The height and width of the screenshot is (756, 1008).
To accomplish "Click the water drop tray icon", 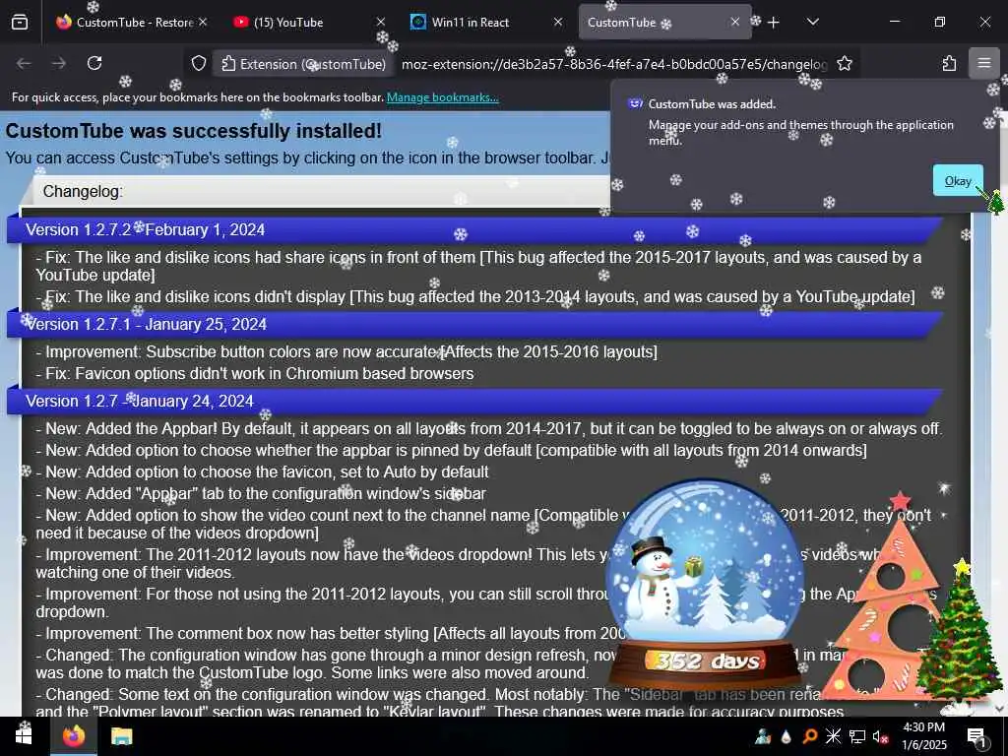I will [787, 736].
